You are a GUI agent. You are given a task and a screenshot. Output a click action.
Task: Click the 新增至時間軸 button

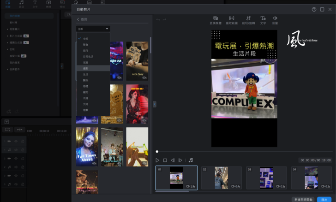coord(303,199)
